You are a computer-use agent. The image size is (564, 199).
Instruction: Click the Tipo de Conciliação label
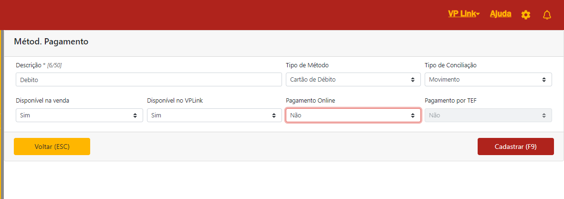pyautogui.click(x=450, y=65)
